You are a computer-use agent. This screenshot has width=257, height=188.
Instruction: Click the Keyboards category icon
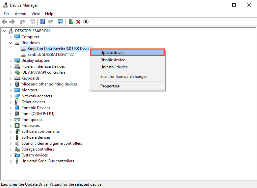(17, 78)
